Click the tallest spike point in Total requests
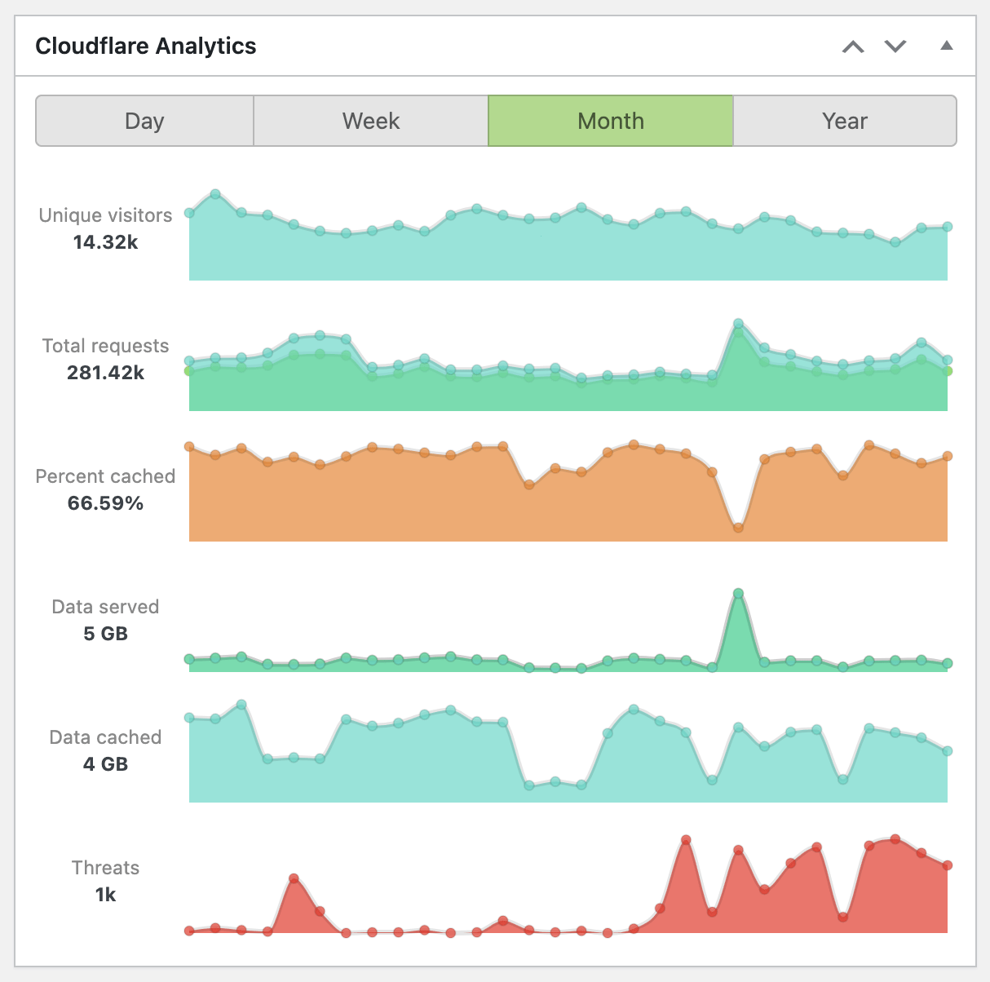Viewport: 990px width, 982px height. [738, 324]
